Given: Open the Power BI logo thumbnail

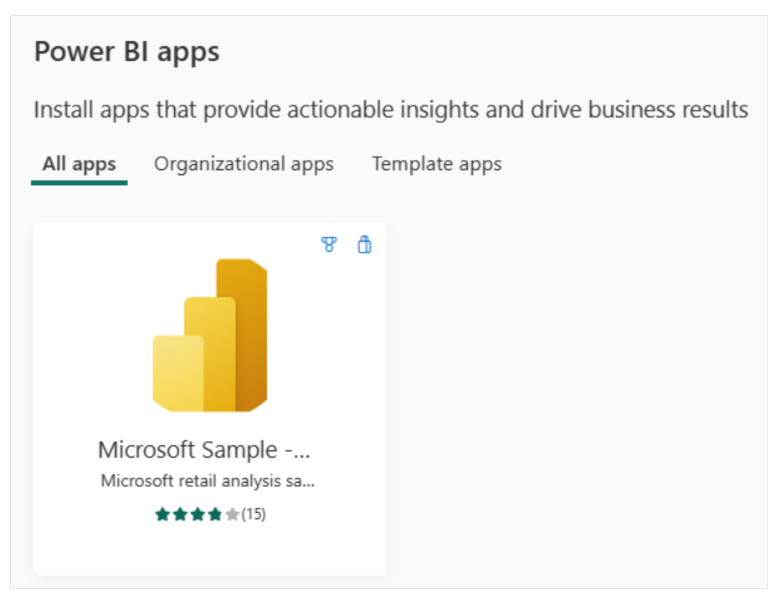Looking at the screenshot, I should 210,335.
